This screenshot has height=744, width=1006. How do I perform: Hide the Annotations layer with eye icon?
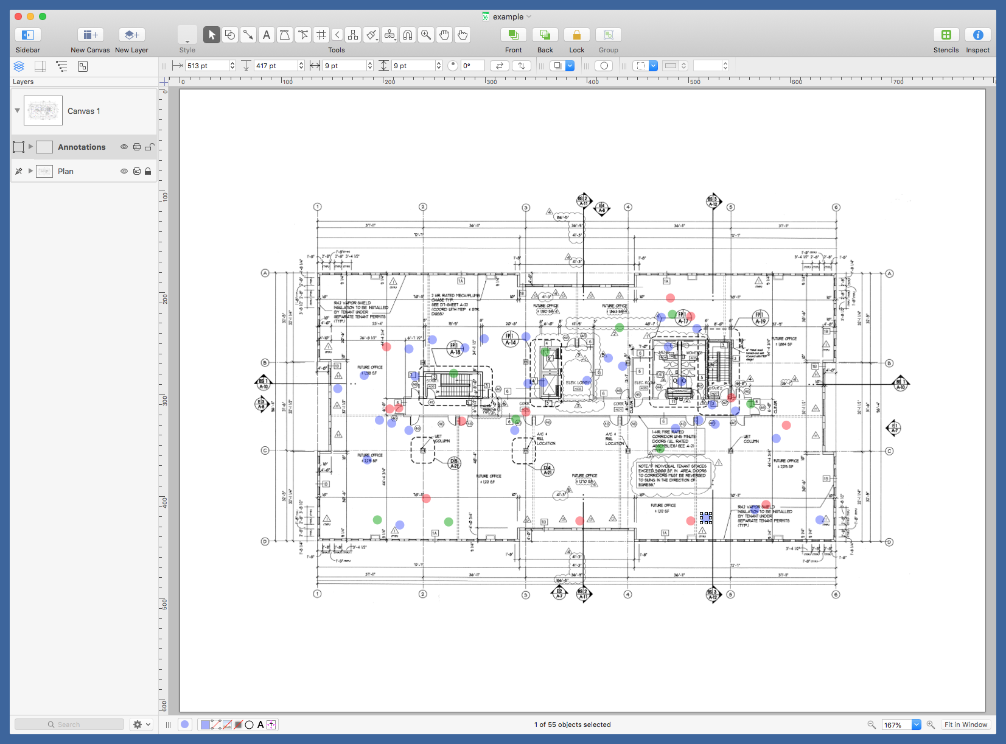124,147
